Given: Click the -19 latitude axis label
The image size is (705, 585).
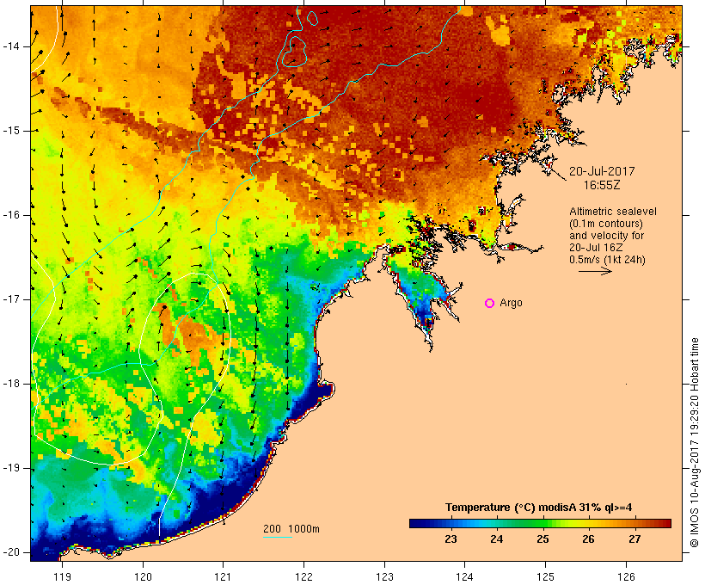Looking at the screenshot, I should (x=11, y=469).
